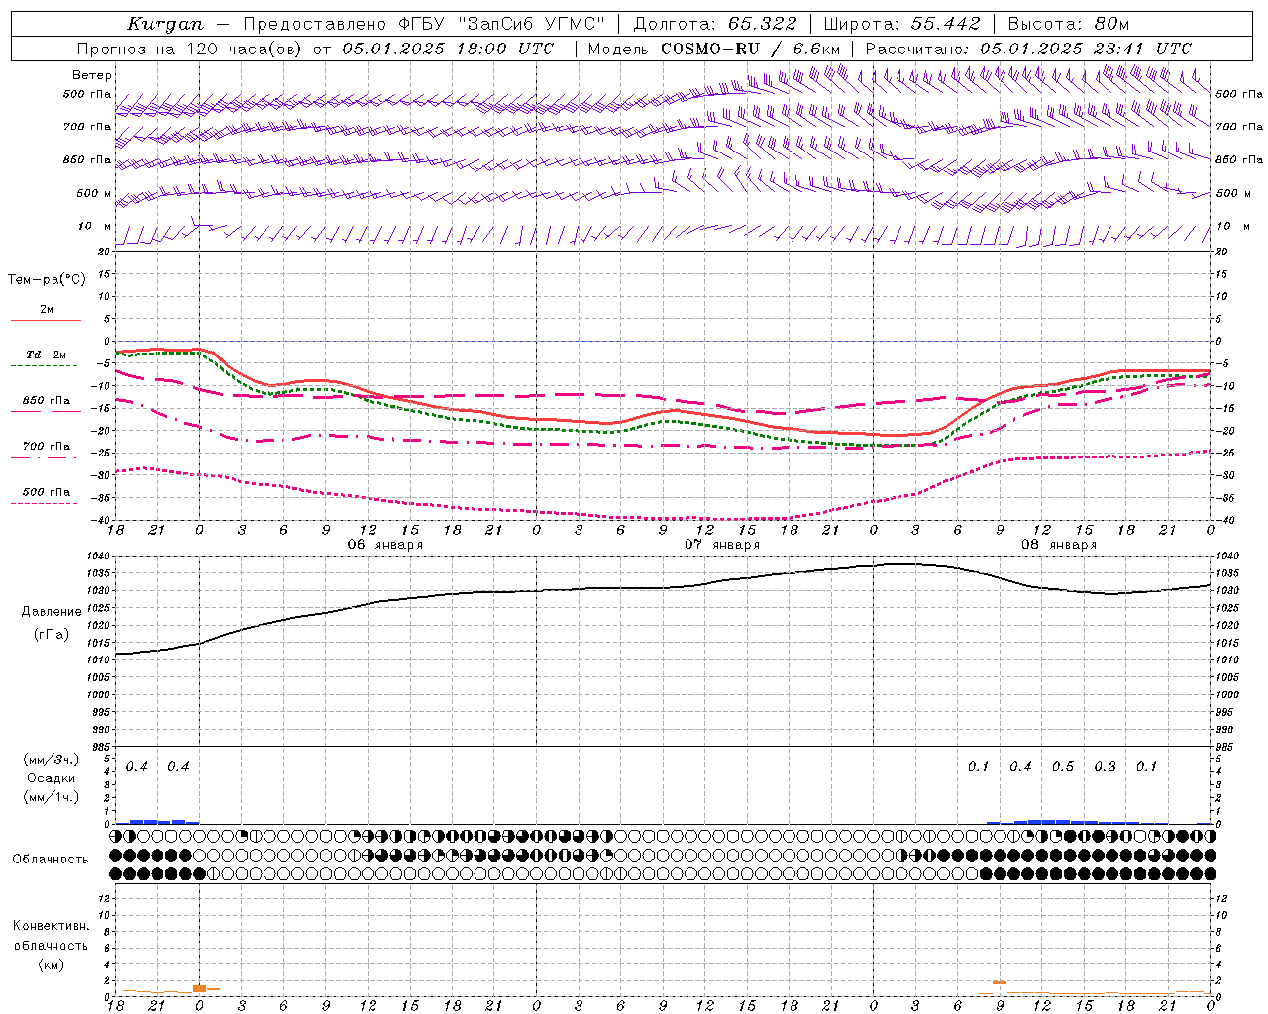1268x1014 pixels.
Task: Click the precipitation value "0.5"
Action: point(1063,767)
